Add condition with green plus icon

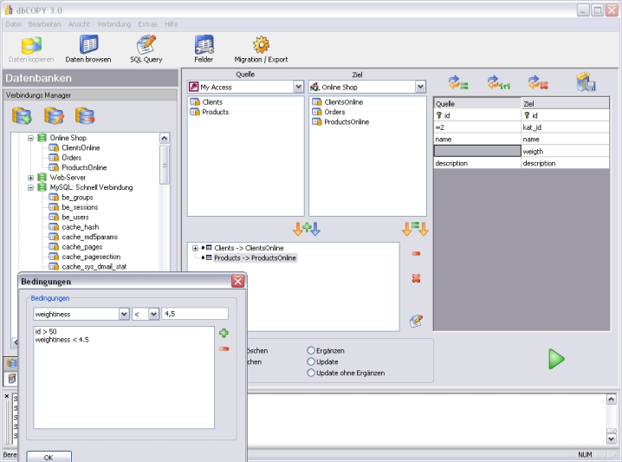(x=224, y=333)
